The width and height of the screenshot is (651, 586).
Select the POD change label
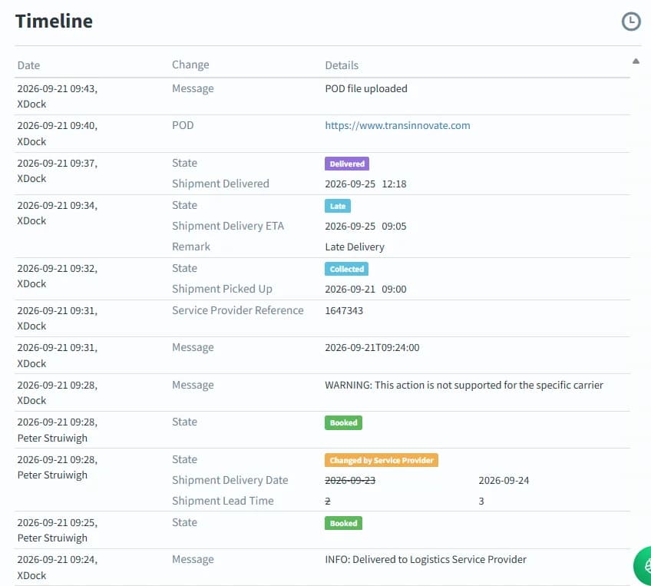pyautogui.click(x=183, y=125)
